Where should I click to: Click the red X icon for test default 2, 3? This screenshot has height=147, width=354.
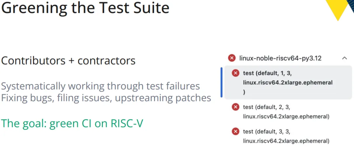click(x=235, y=107)
